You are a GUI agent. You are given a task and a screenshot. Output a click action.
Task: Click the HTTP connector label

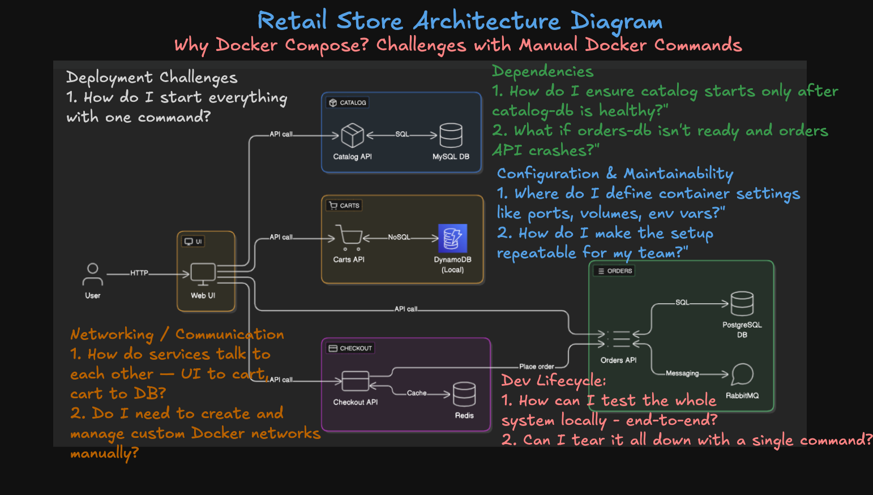(x=139, y=273)
